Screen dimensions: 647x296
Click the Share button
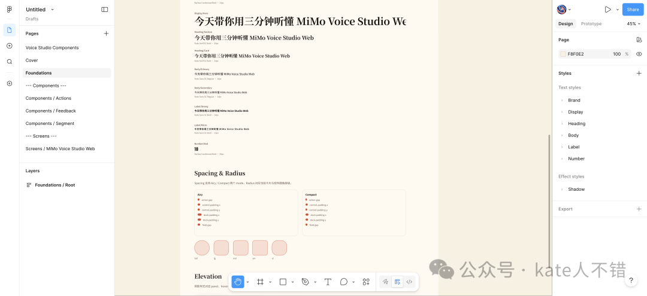[633, 10]
